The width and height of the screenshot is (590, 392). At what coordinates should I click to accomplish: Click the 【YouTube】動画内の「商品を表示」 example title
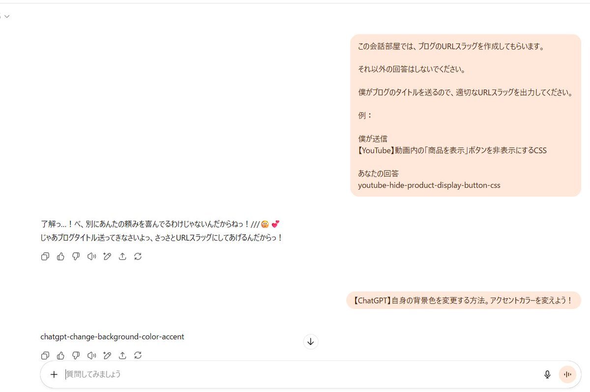[452, 151]
